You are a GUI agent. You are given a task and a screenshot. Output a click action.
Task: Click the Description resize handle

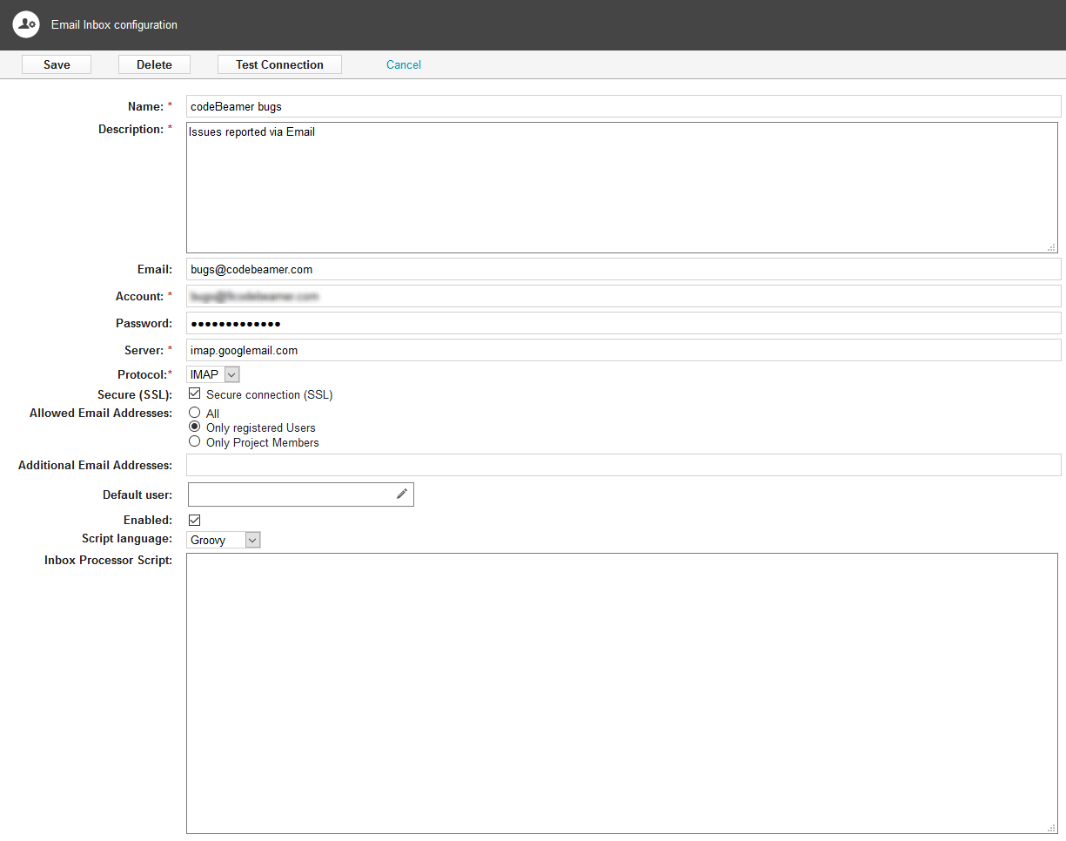(x=1051, y=247)
